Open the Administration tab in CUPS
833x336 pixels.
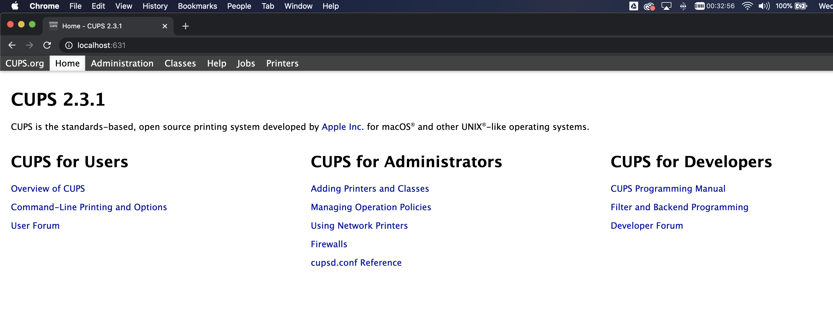pos(122,63)
